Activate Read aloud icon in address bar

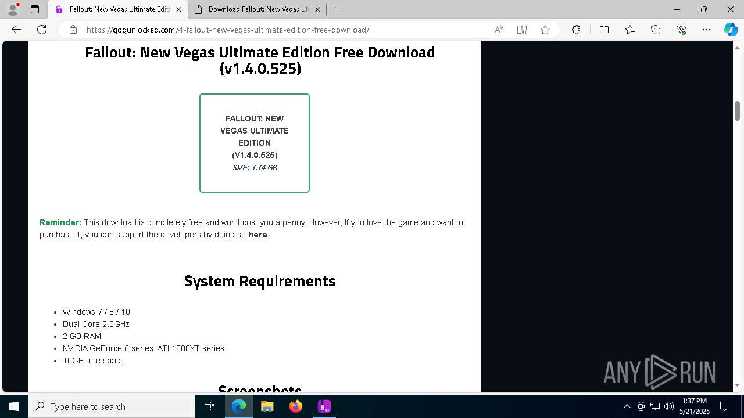(x=499, y=30)
